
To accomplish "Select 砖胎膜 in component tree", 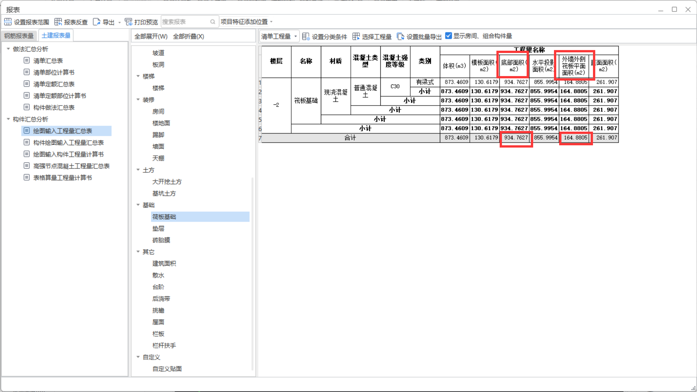I will pyautogui.click(x=161, y=240).
